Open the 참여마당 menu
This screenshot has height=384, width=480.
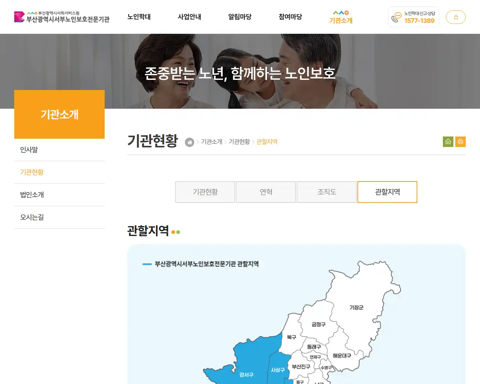[x=289, y=17]
